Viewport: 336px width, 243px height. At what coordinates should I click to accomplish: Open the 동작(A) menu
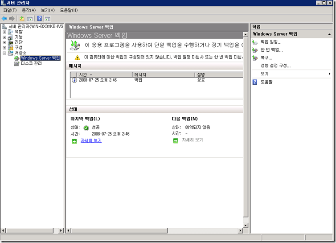[29, 10]
